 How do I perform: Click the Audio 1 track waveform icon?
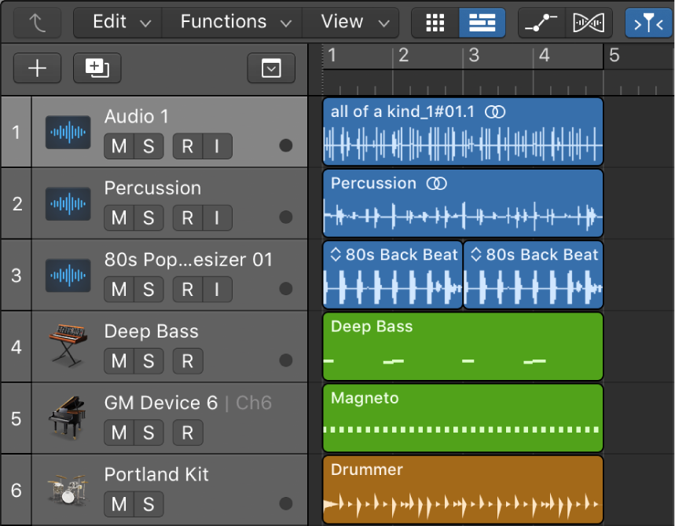[68, 132]
